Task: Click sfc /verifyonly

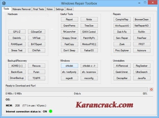Action: coord(69,72)
